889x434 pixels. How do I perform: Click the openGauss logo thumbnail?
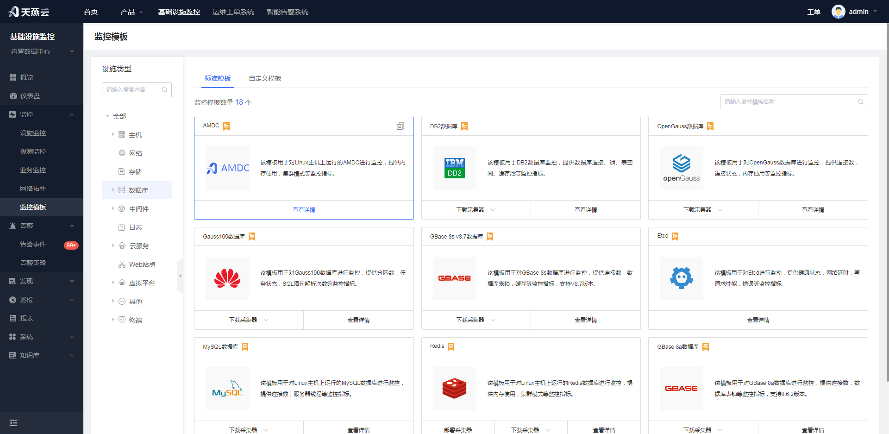point(682,168)
